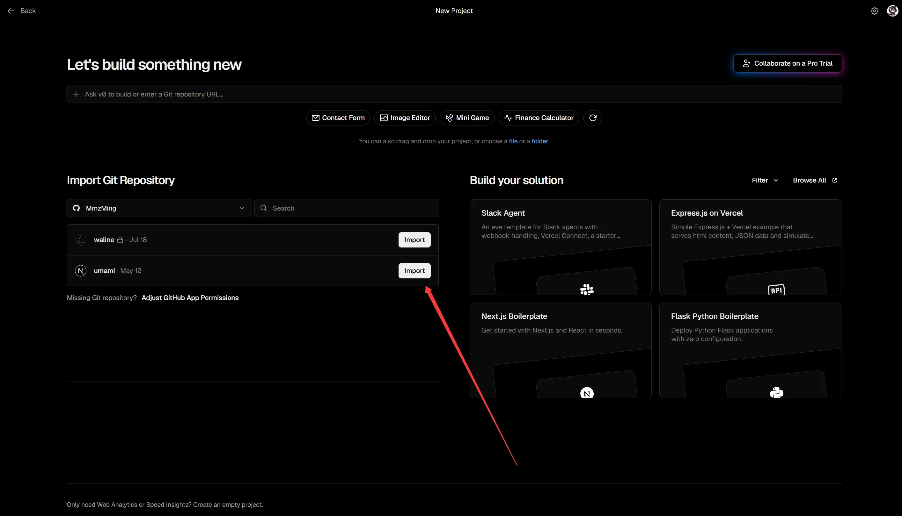
Task: Click the plus icon in the prompt box
Action: (x=76, y=94)
